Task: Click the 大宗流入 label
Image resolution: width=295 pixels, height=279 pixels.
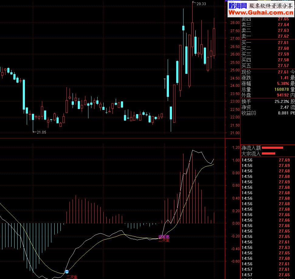Action: pyautogui.click(x=251, y=154)
